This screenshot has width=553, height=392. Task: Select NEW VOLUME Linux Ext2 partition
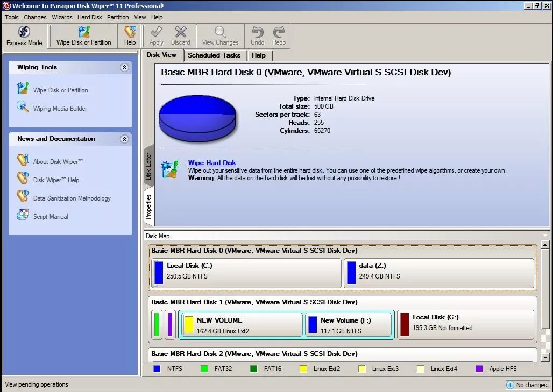coord(242,325)
